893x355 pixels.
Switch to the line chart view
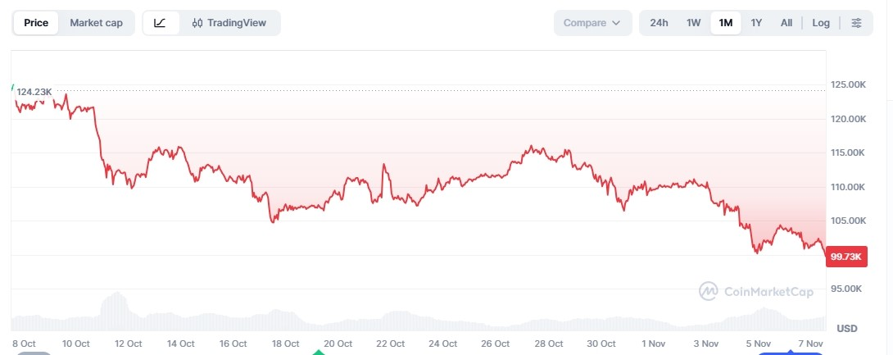pyautogui.click(x=161, y=23)
